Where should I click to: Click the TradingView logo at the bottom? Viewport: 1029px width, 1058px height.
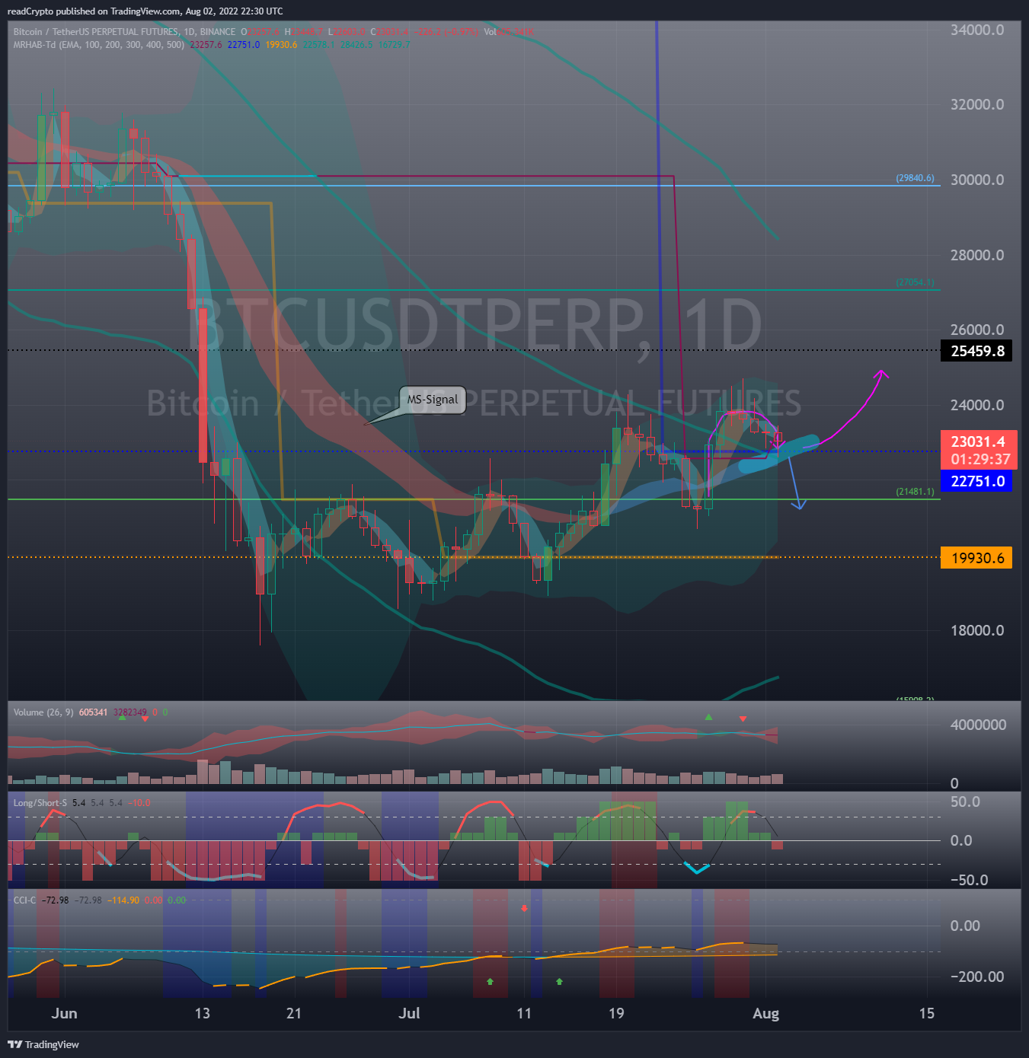pos(43,1044)
